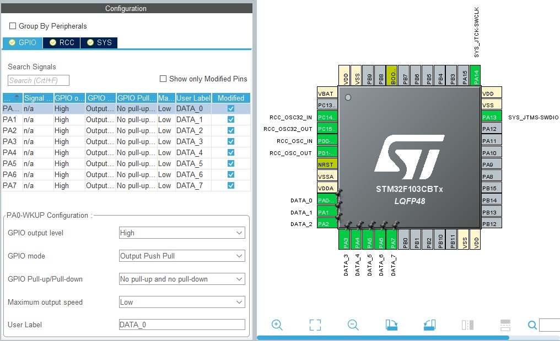Select the PB15 pin on the chip
Screen dimensions: 560x341
point(492,188)
